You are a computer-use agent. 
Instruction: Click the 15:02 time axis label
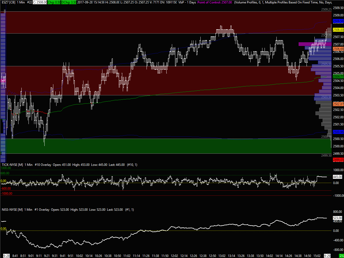[317, 256]
